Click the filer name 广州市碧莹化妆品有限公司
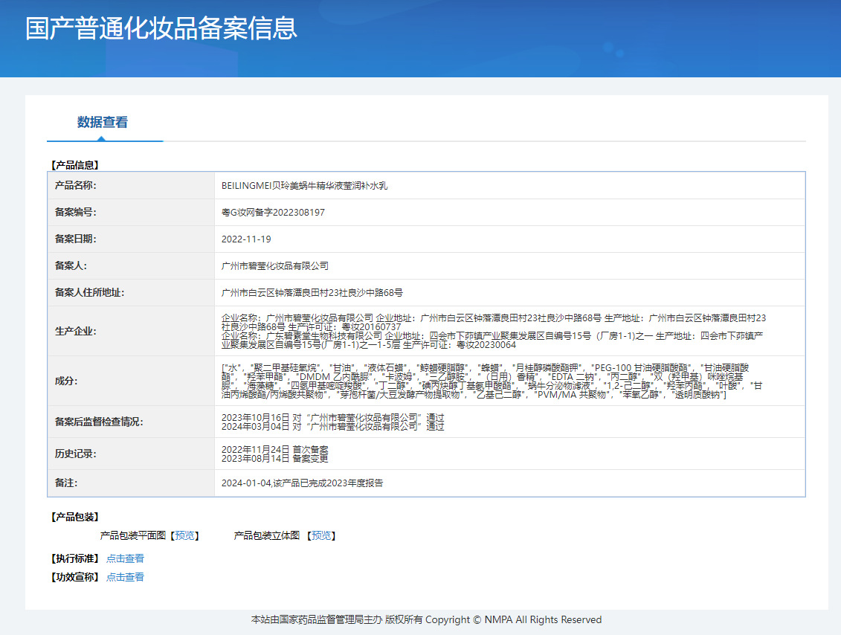The image size is (841, 635). [275, 266]
